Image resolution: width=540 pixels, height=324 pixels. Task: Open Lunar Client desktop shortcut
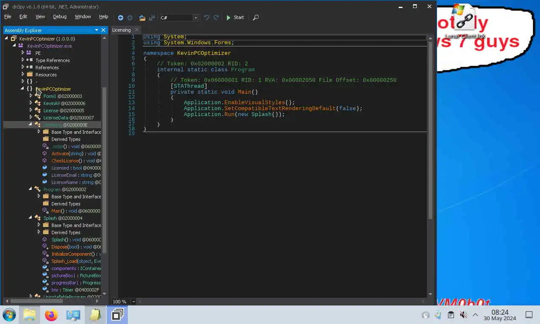click(x=464, y=22)
